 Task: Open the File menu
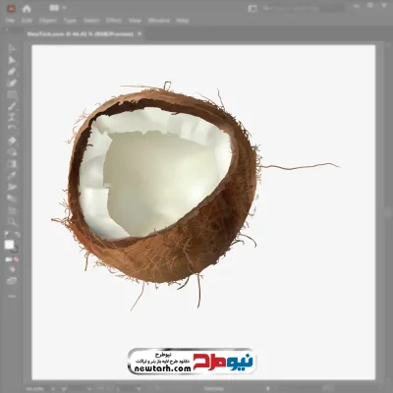click(10, 21)
